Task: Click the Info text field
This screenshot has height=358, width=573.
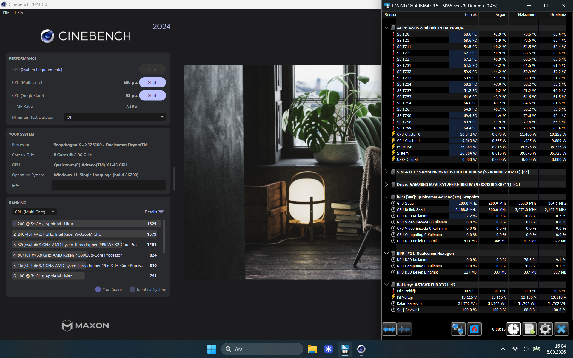Action: 109,186
